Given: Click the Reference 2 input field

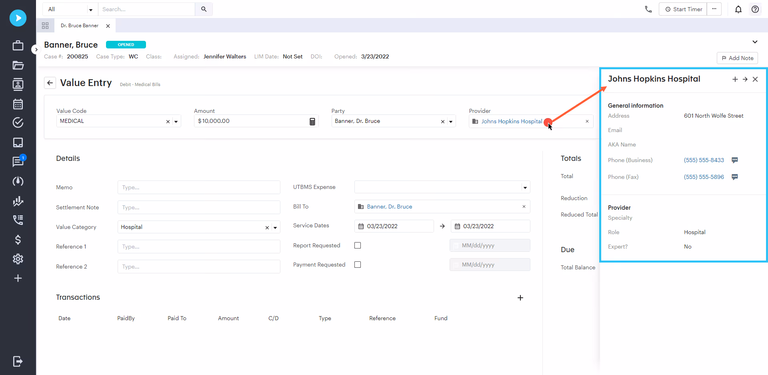Looking at the screenshot, I should point(199,267).
